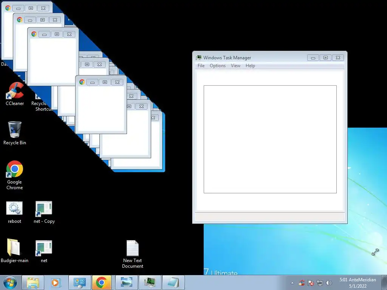Viewport: 387px width, 290px height.
Task: Click the Show desktop strip
Action: (384, 282)
